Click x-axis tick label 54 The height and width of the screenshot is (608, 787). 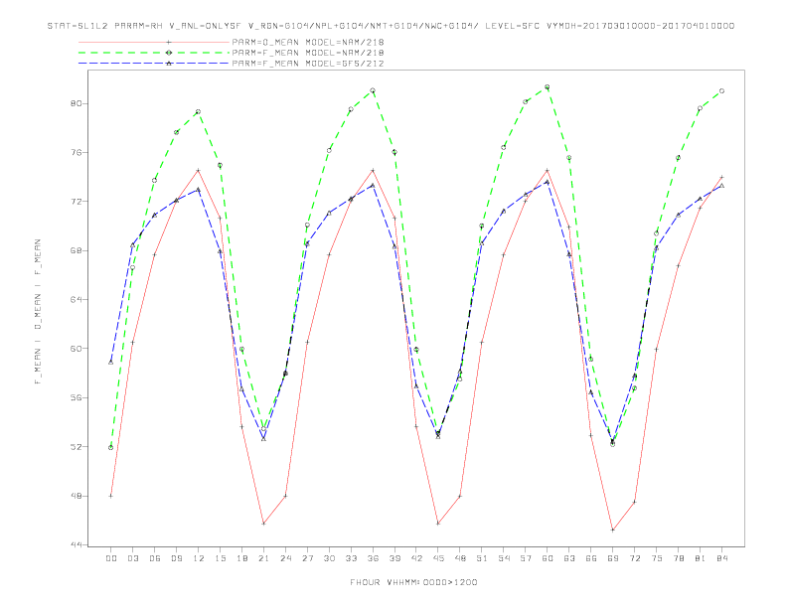click(504, 558)
